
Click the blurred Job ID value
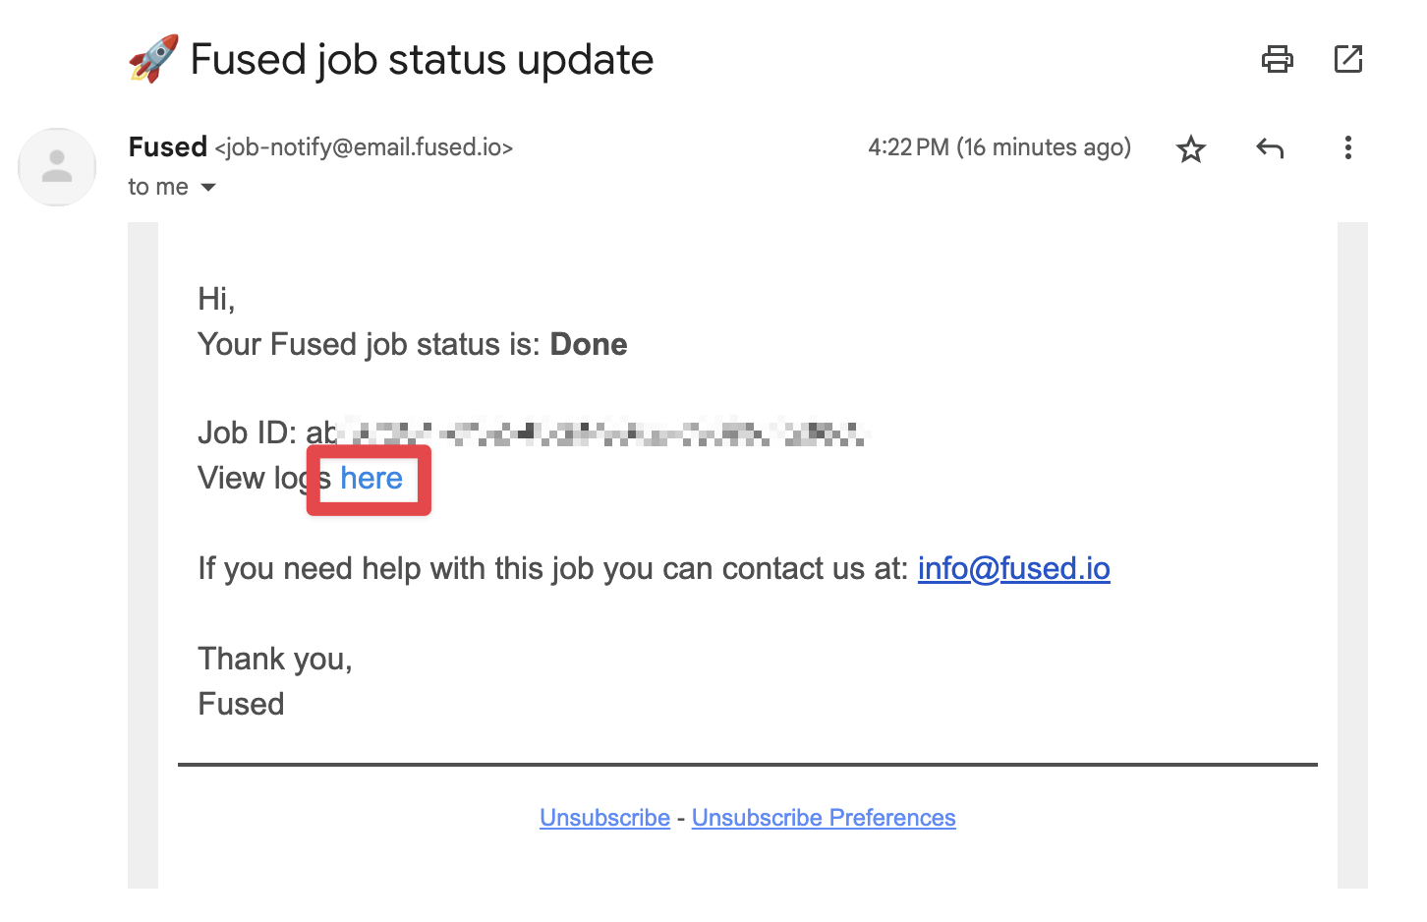[599, 432]
